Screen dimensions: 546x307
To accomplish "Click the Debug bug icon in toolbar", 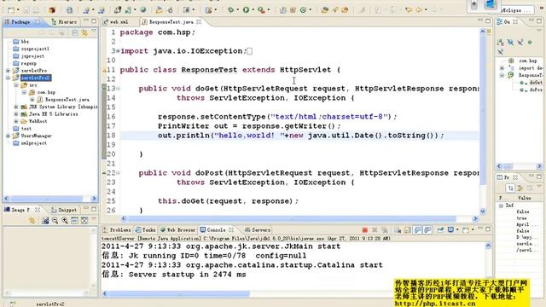I will coord(230,10).
